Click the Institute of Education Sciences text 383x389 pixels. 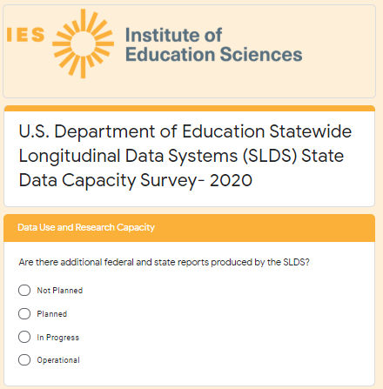(x=214, y=44)
